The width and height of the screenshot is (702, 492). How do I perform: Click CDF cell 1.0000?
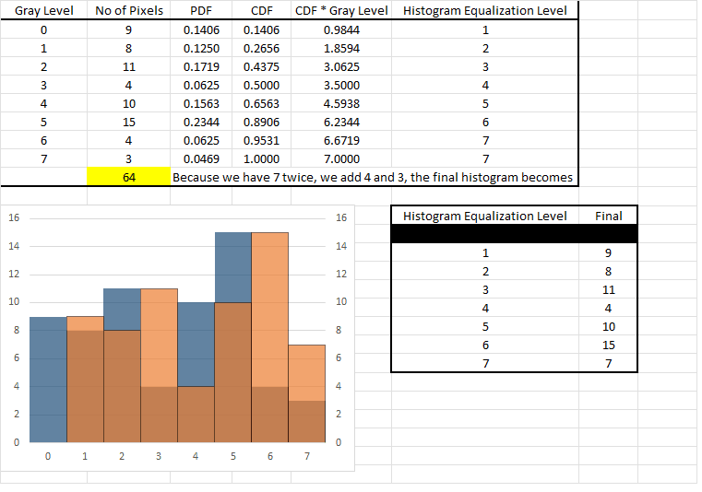tap(261, 158)
